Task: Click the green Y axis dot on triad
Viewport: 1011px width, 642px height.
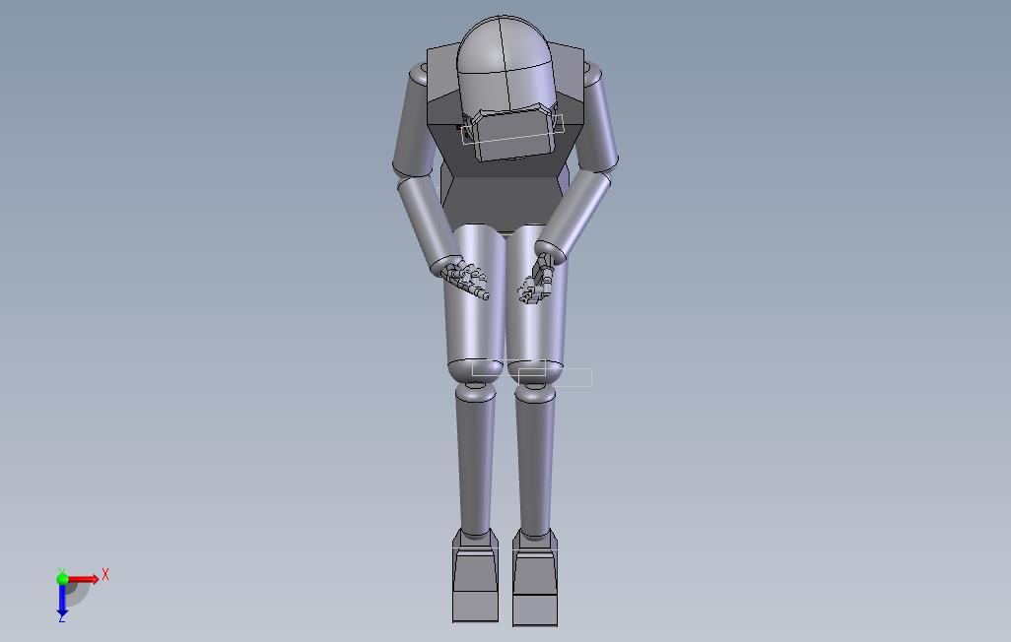Action: pos(62,579)
